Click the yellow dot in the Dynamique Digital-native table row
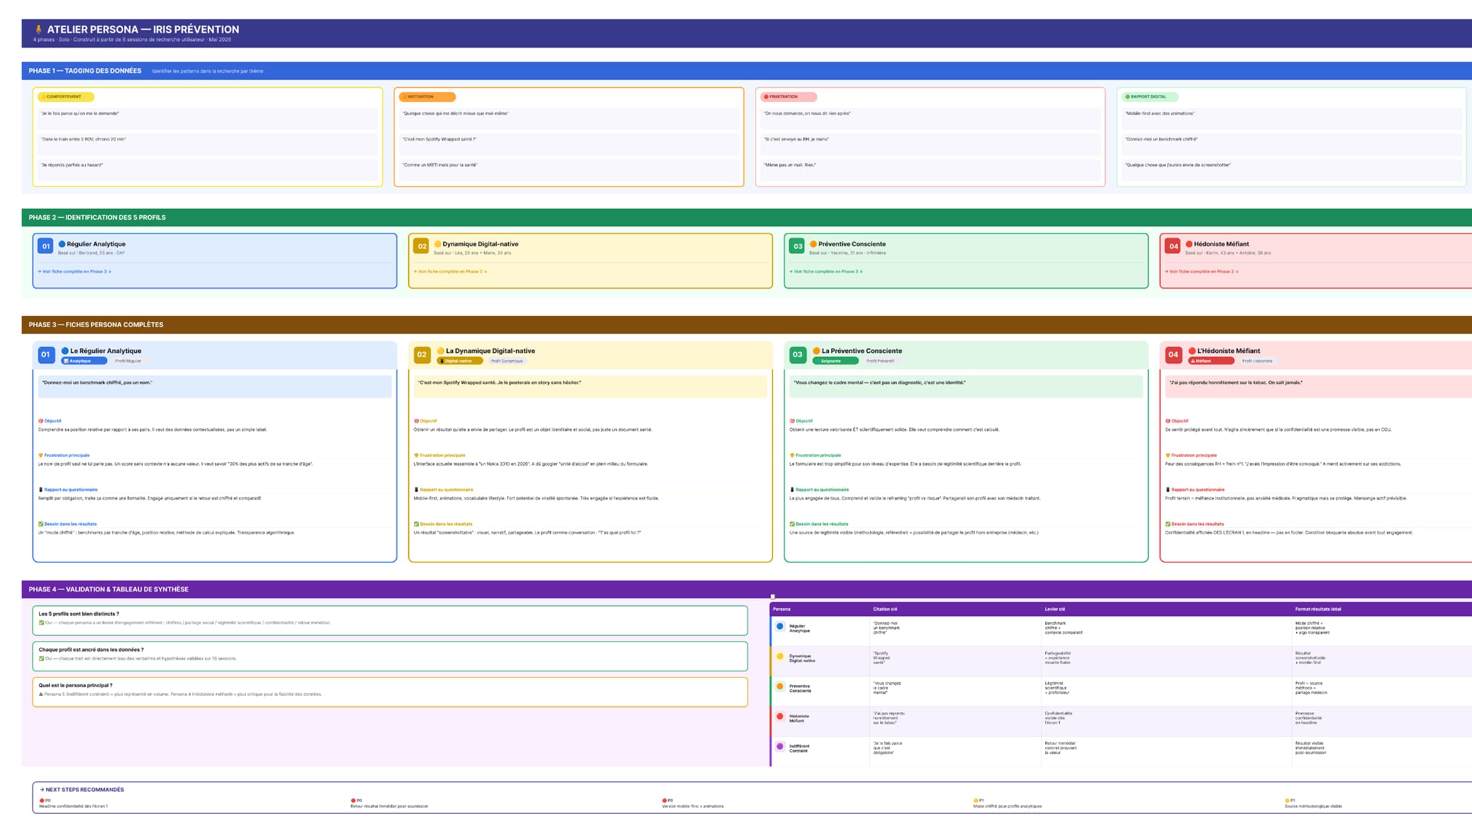1472x828 pixels. [780, 656]
